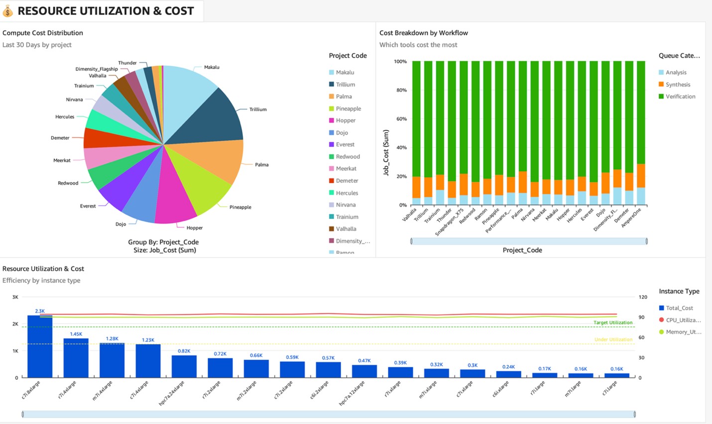Click the Analysis legend color square
712x424 pixels.
(x=661, y=73)
